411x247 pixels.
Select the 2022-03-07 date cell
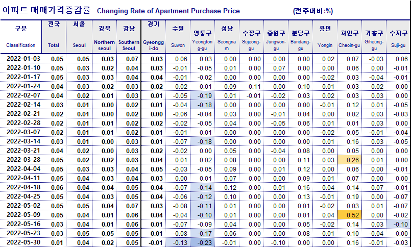[x=21, y=132]
